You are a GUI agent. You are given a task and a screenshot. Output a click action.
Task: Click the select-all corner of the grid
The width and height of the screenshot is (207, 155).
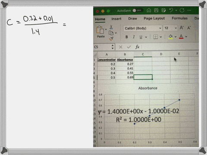[95, 55]
